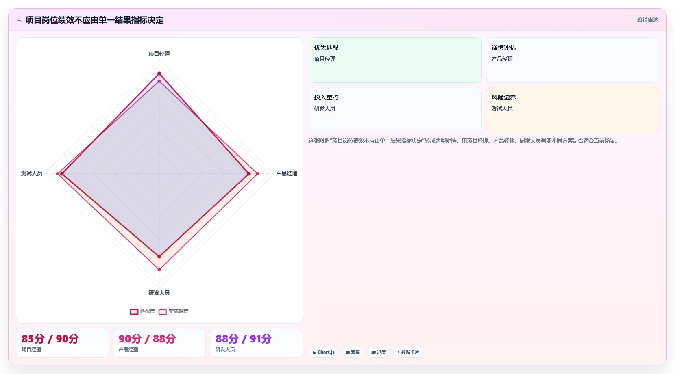675x374 pixels.
Task: Toggle the 实施难度 legend series
Action: [173, 311]
